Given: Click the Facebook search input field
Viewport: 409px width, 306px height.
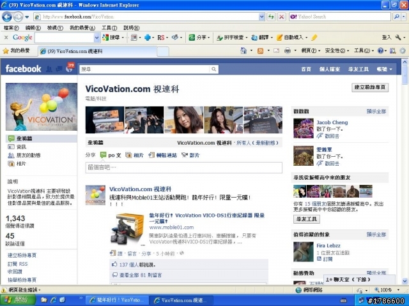Looking at the screenshot, I should (144, 69).
